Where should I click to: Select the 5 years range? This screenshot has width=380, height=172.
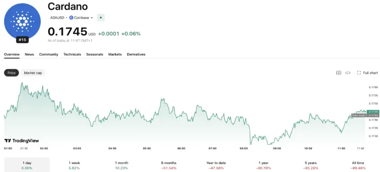click(311, 165)
